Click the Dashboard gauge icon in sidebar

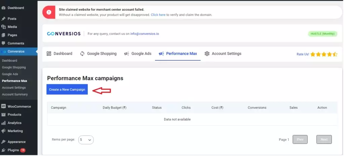[3, 8]
